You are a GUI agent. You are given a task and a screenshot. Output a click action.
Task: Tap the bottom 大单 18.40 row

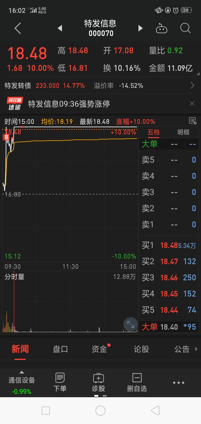click(x=169, y=327)
